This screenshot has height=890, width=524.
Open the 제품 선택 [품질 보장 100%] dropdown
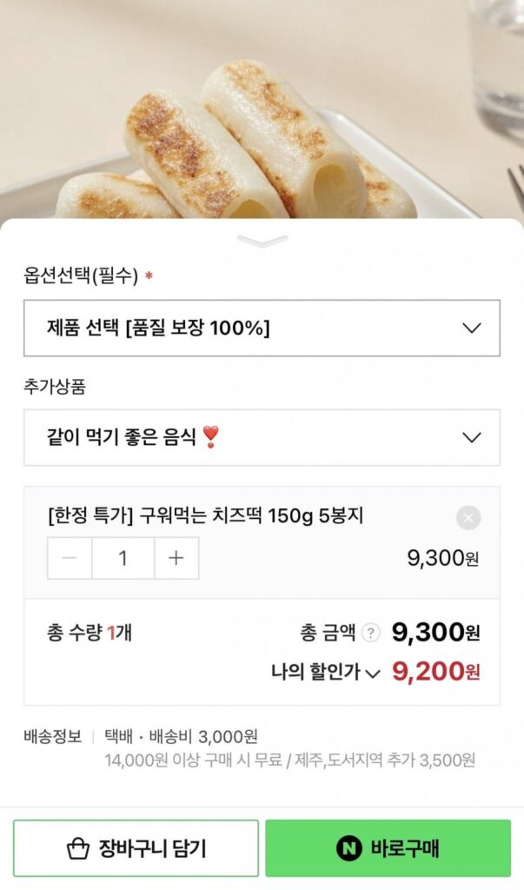tap(261, 328)
